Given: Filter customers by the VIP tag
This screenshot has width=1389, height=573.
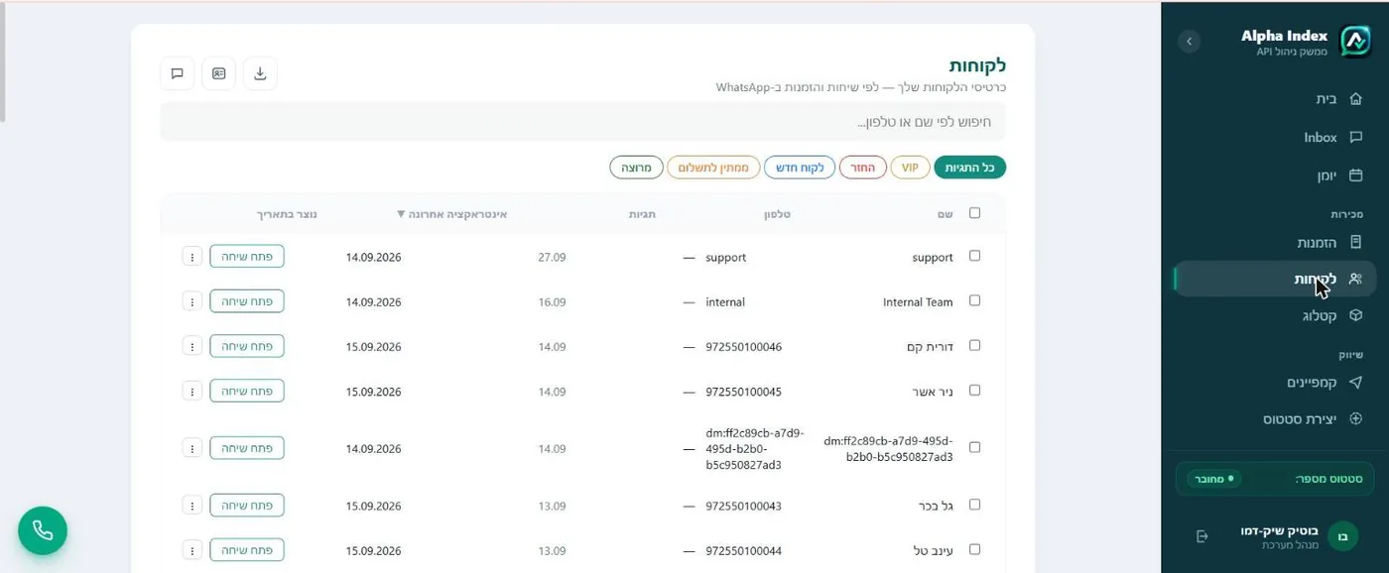Looking at the screenshot, I should [x=910, y=168].
